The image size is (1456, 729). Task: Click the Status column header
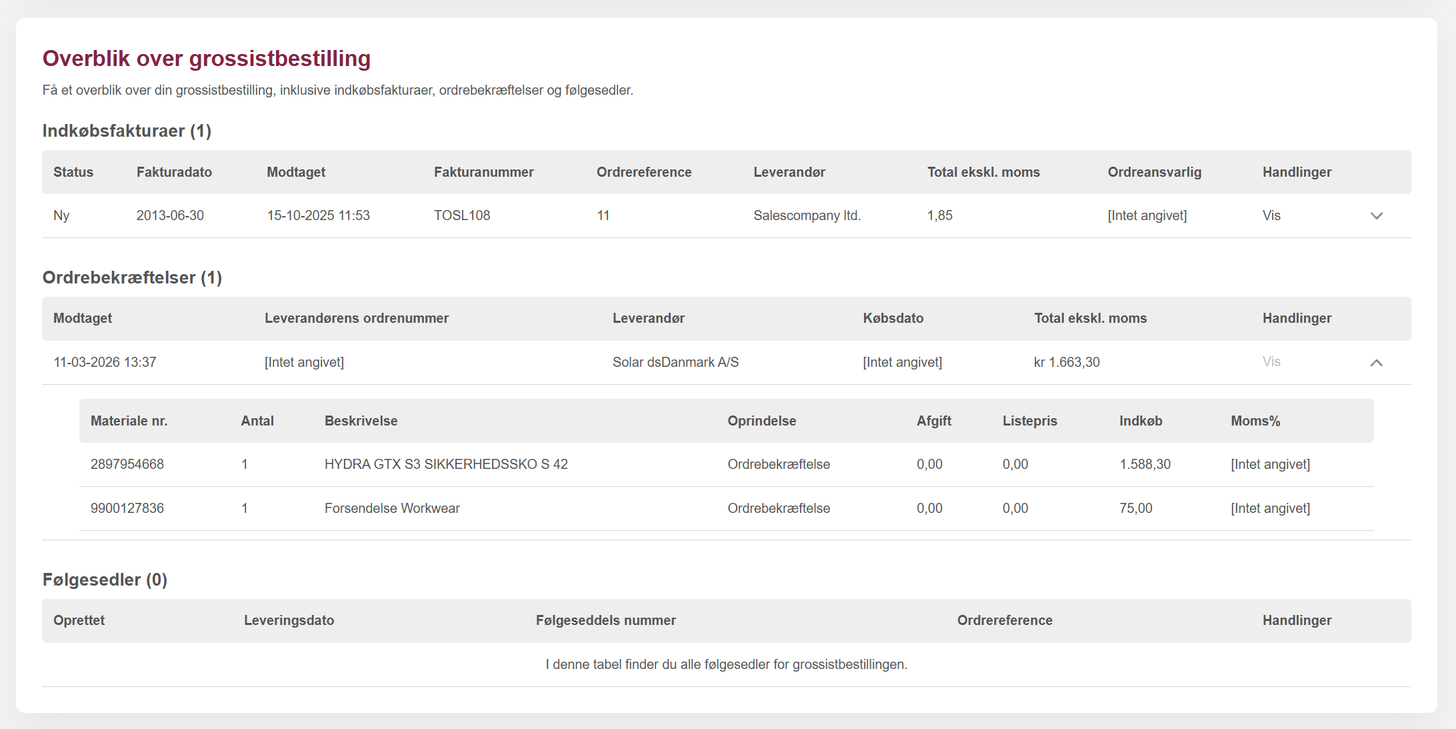[x=73, y=172]
